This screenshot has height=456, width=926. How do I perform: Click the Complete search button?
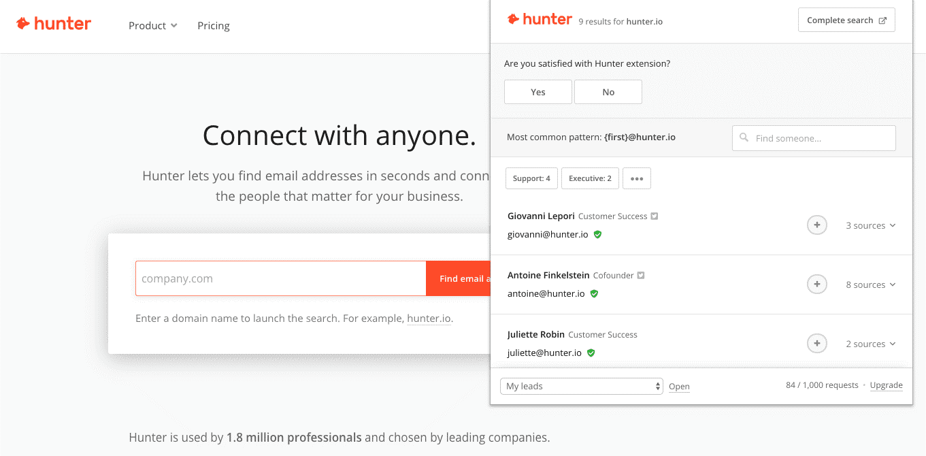pos(846,20)
